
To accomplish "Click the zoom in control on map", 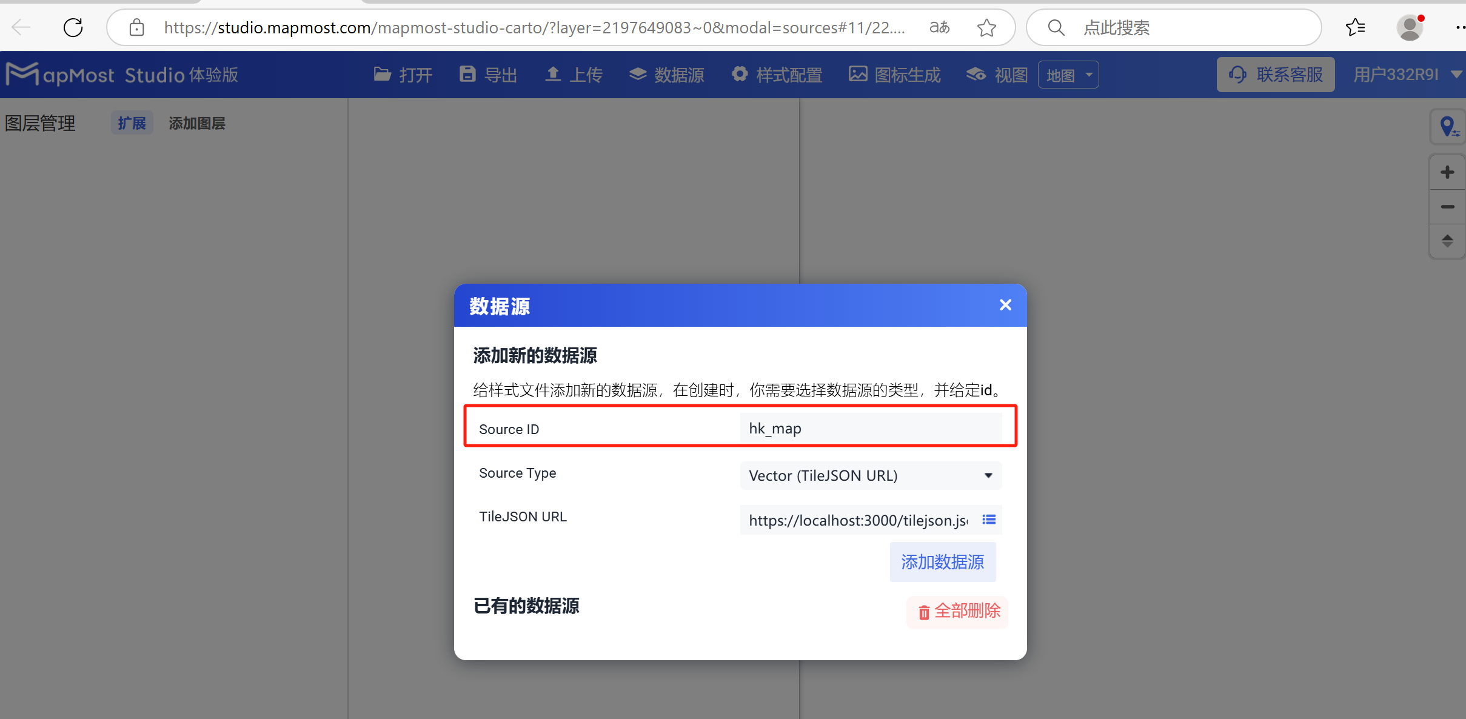I will [1447, 172].
